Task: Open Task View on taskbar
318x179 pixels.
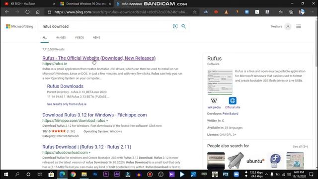Action: pos(40,175)
